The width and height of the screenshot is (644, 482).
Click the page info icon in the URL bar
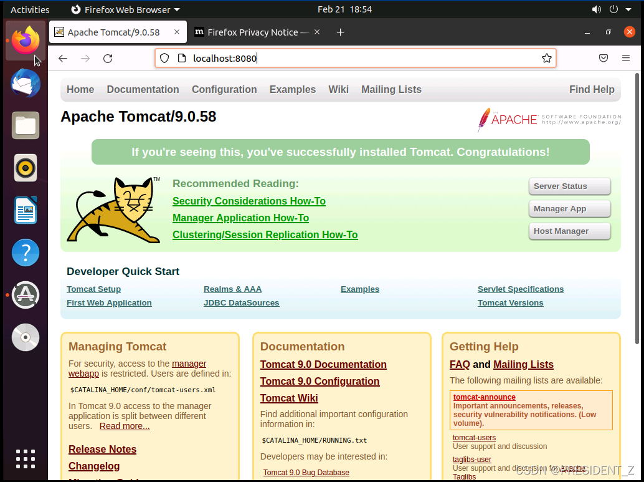click(x=182, y=58)
